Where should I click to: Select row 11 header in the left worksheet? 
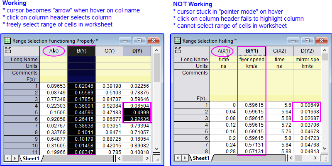click(22, 152)
